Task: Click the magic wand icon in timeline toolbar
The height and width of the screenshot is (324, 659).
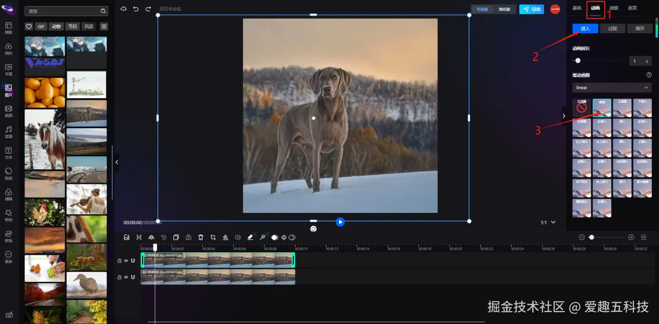Action: pyautogui.click(x=263, y=237)
